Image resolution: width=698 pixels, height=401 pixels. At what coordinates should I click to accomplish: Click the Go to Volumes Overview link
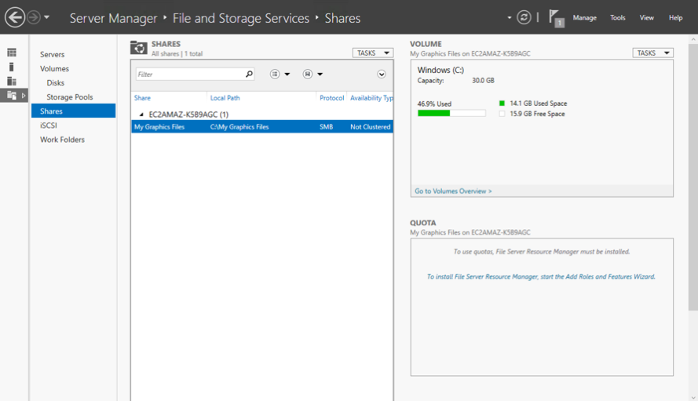pos(453,191)
